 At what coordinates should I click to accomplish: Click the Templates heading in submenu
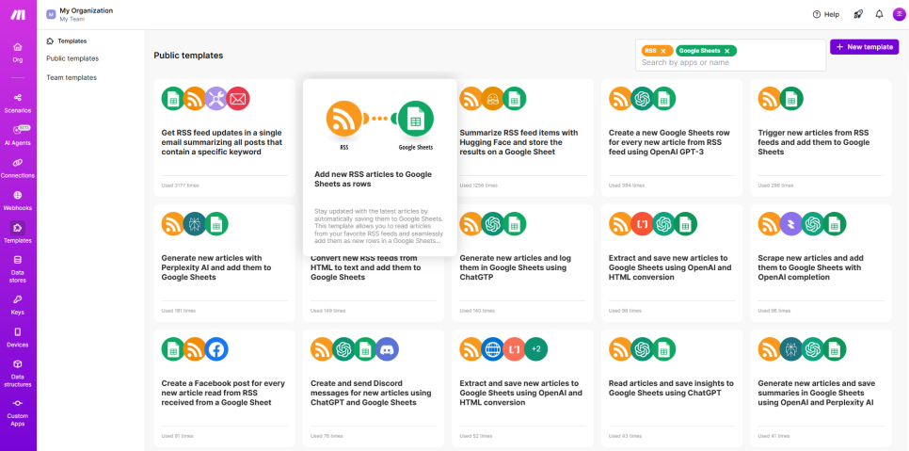72,41
